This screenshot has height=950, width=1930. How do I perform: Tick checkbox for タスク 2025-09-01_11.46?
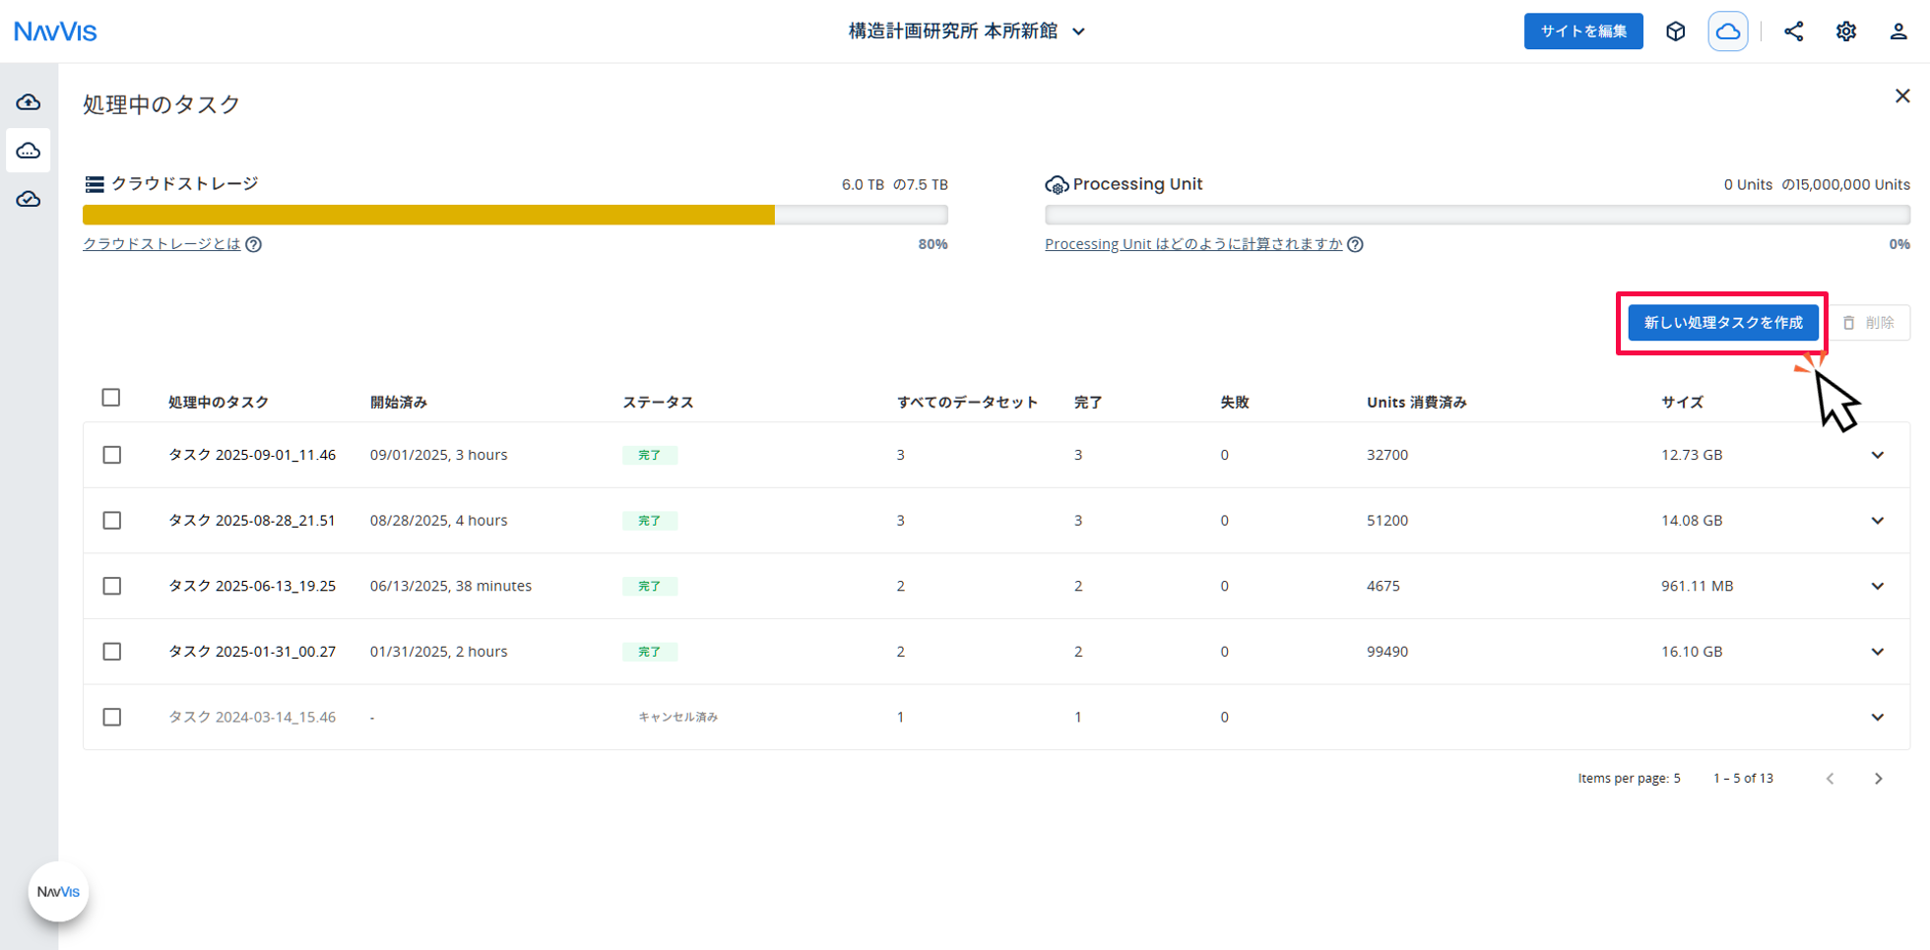coord(112,455)
